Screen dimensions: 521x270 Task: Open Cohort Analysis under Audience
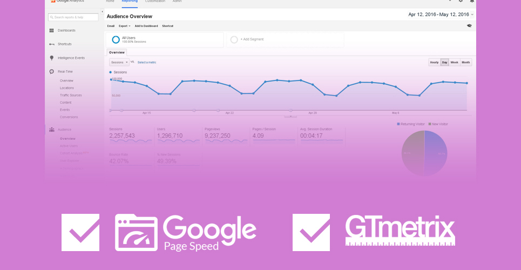[72, 153]
